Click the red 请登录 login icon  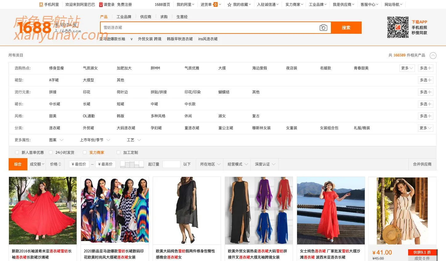pyautogui.click(x=100, y=4)
